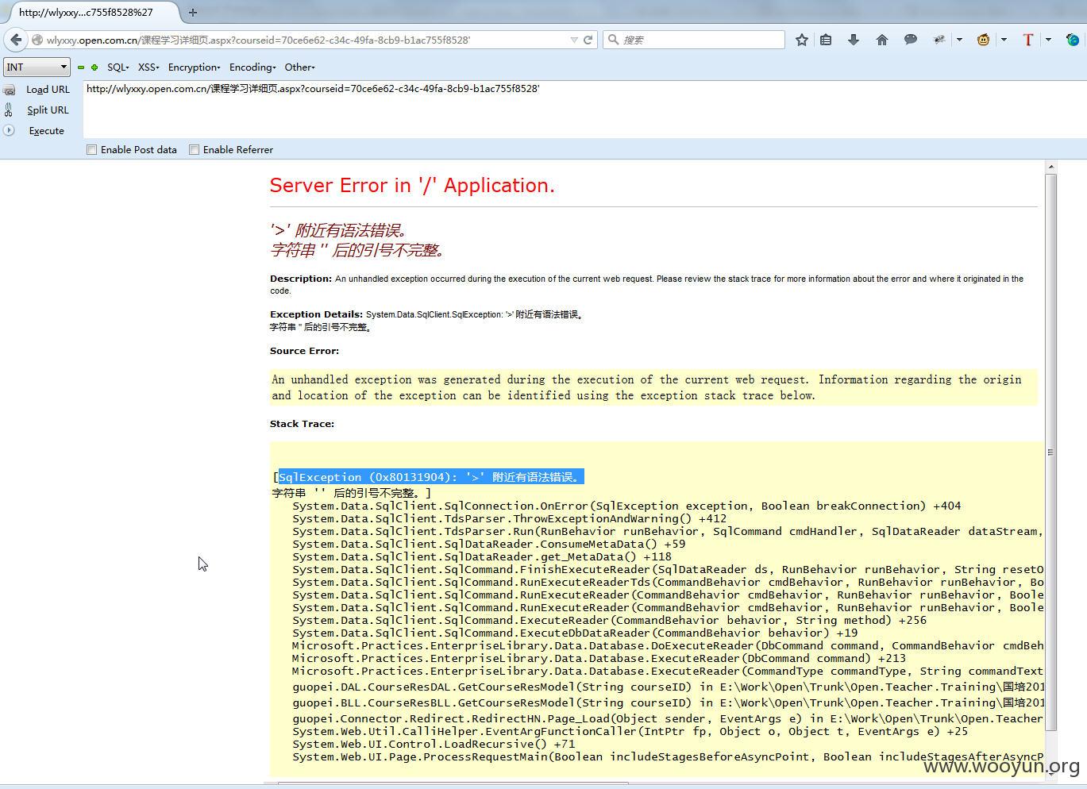
Task: Click the search magnifier icon
Action: pos(613,40)
